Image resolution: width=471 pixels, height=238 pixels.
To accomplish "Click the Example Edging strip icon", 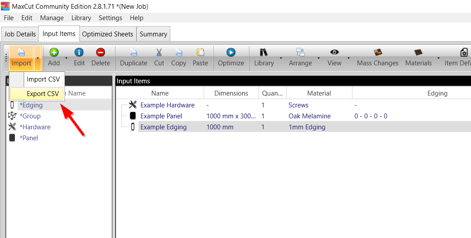I will click(x=133, y=127).
